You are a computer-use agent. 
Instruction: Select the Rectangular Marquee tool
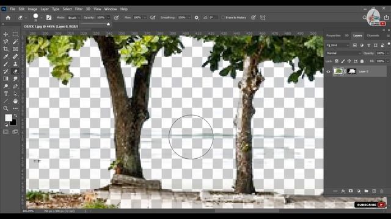point(15,34)
